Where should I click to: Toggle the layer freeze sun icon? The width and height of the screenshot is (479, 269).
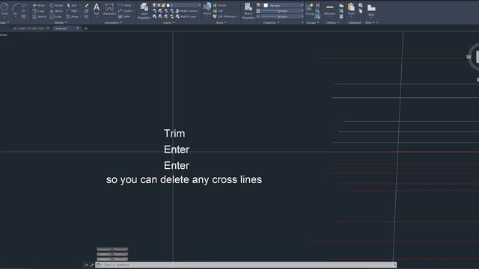click(x=159, y=5)
